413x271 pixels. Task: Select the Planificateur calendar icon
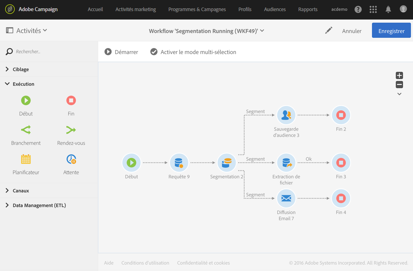[26, 159]
